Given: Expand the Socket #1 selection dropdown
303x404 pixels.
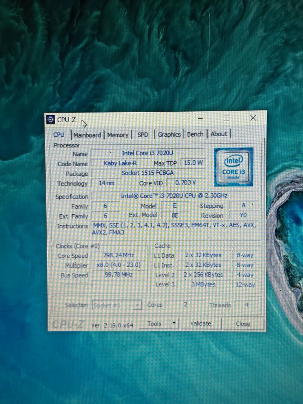Looking at the screenshot, I should [117, 305].
